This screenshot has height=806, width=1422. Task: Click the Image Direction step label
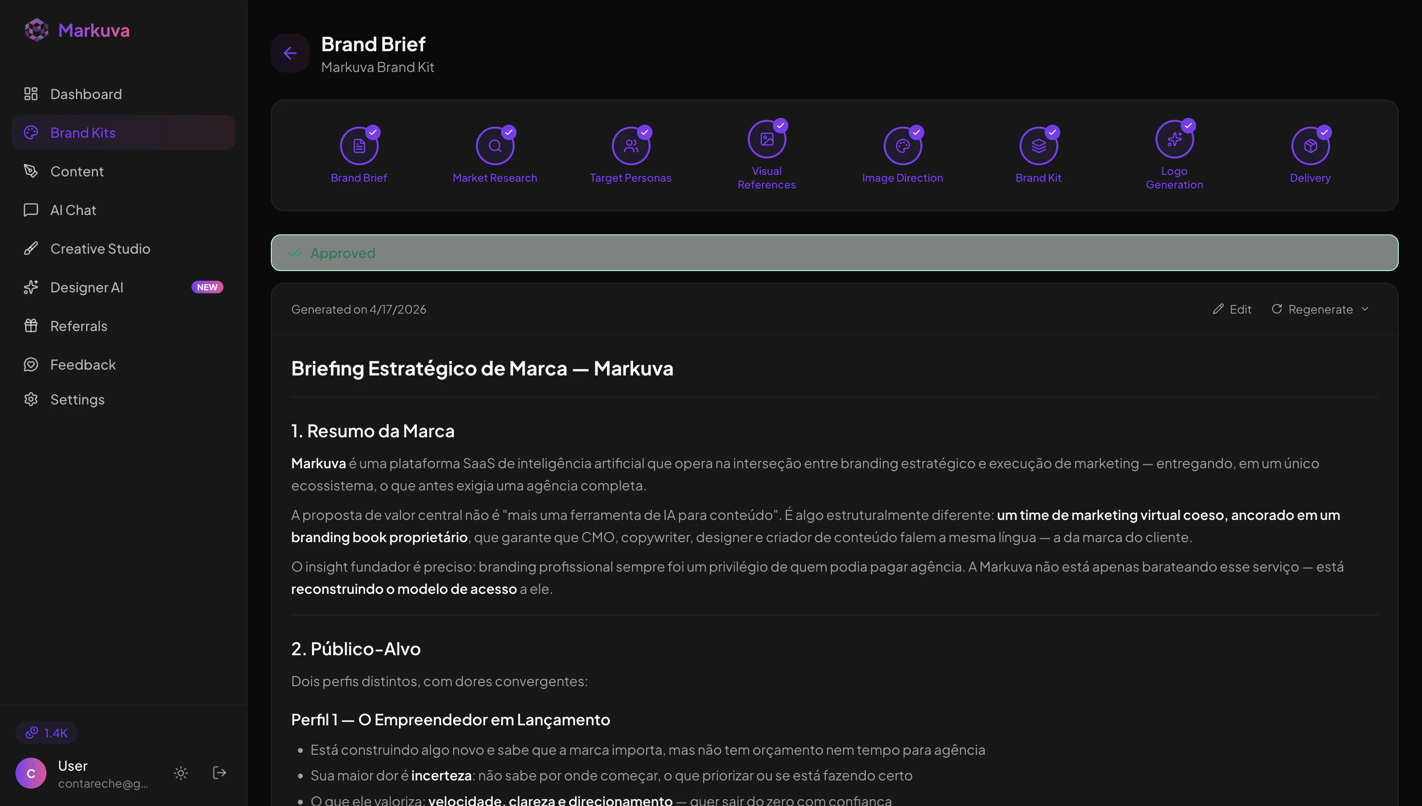[903, 178]
